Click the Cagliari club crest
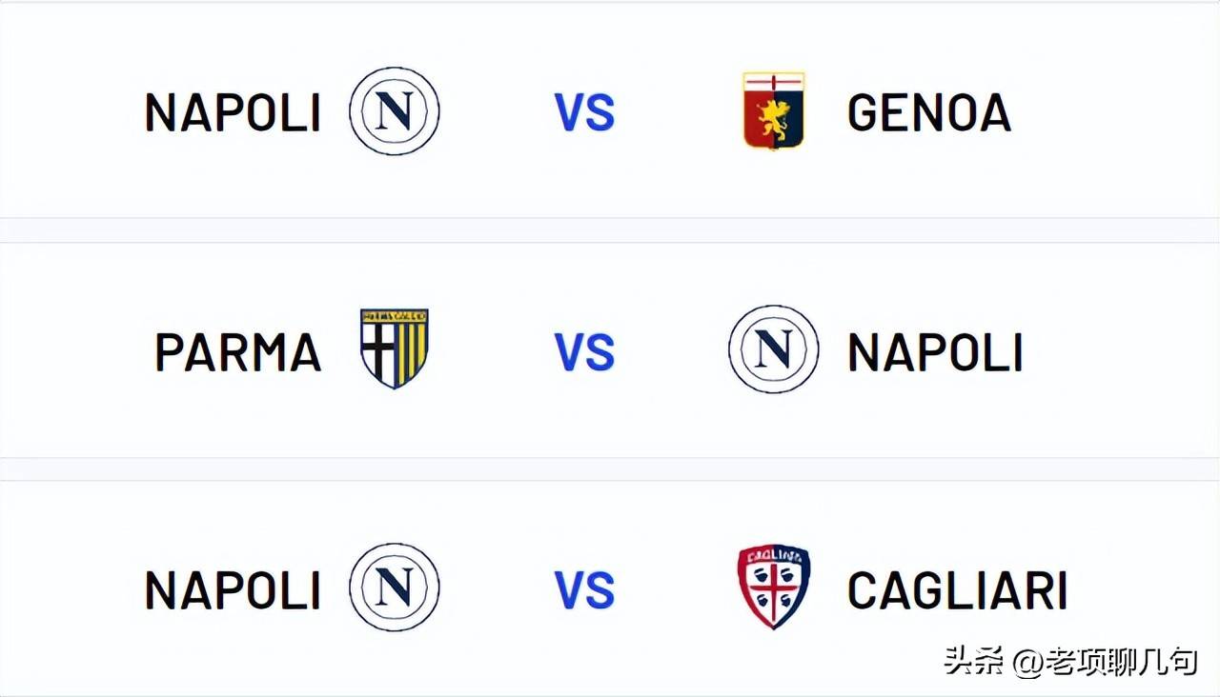The width and height of the screenshot is (1220, 697). coord(773,587)
